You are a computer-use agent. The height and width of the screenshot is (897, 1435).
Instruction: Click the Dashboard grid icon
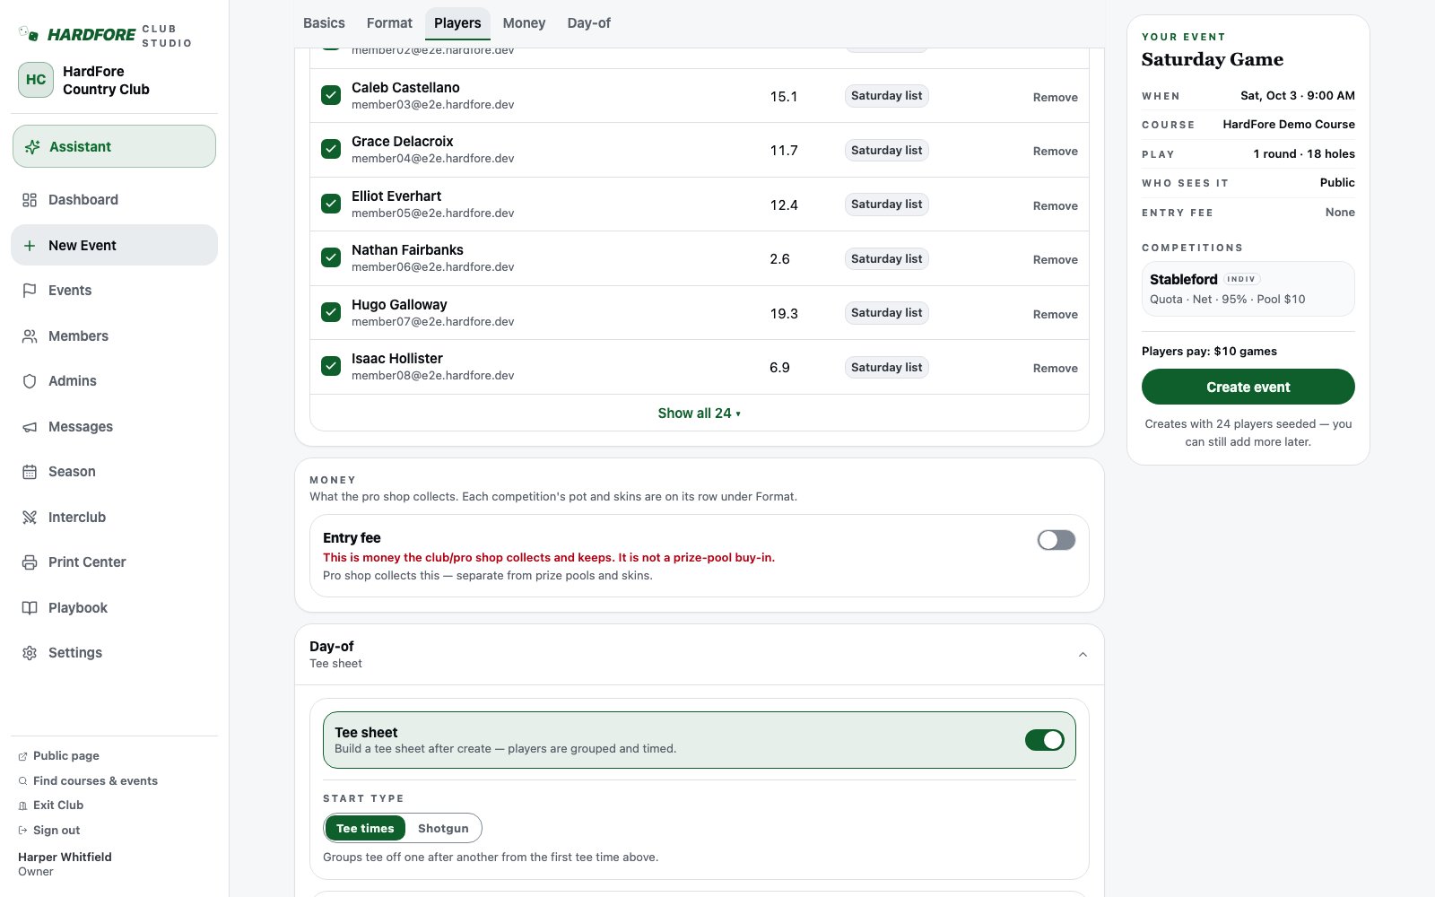pos(30,200)
